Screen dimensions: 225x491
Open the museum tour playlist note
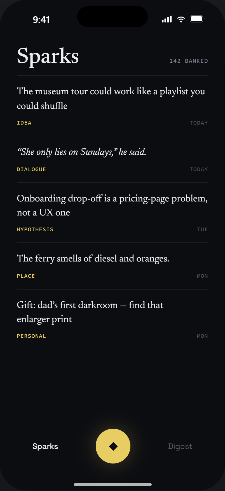click(x=112, y=106)
